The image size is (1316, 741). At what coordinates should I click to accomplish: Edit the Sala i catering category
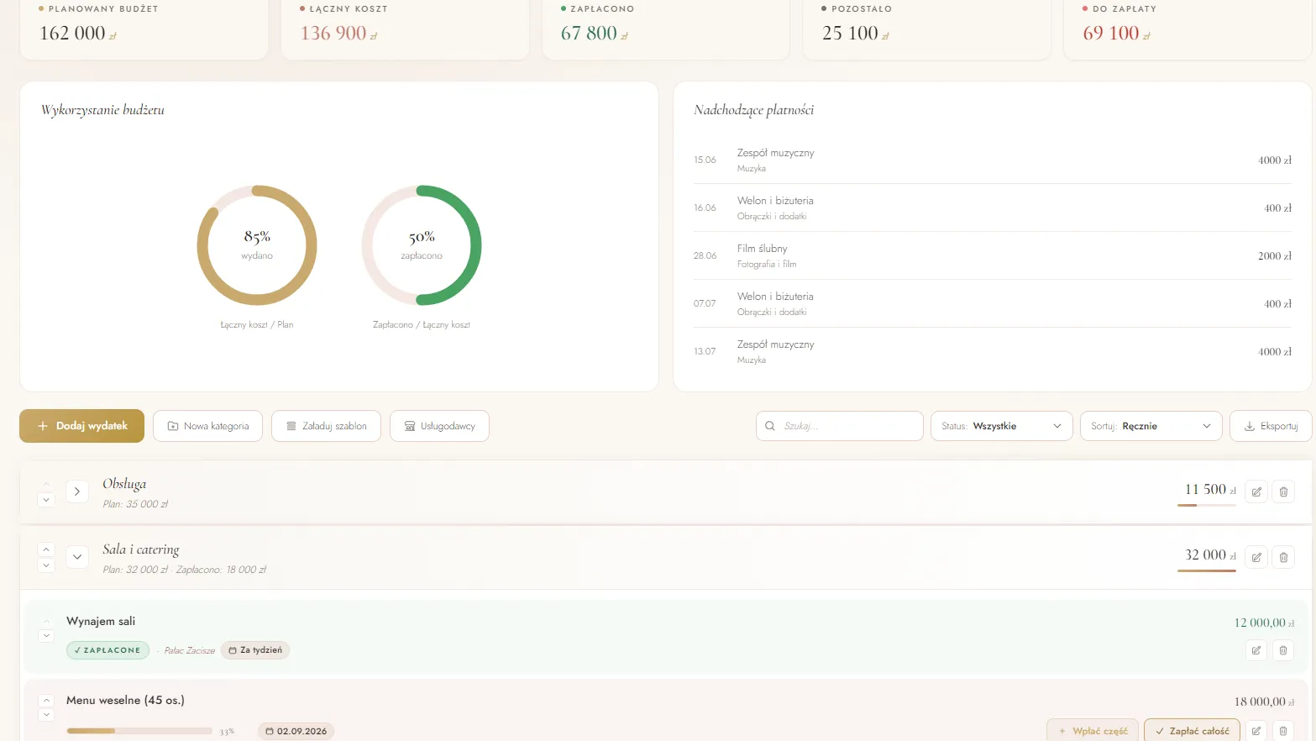(x=1256, y=557)
